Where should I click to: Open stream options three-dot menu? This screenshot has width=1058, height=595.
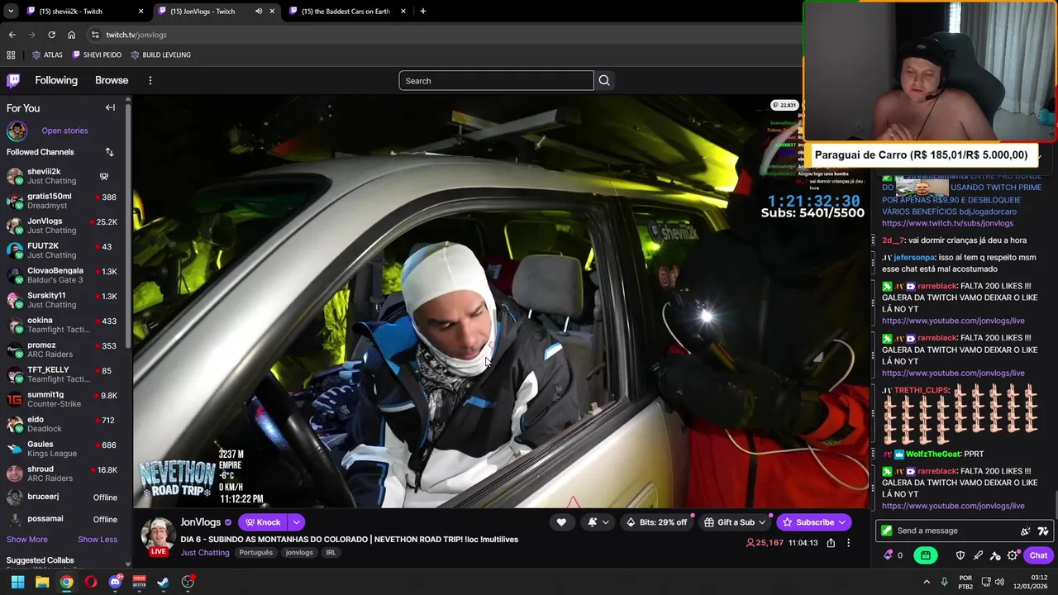point(848,543)
